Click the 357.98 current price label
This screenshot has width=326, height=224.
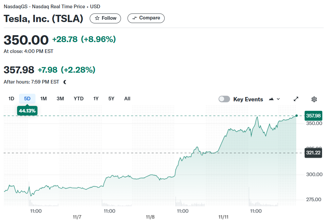(x=313, y=116)
